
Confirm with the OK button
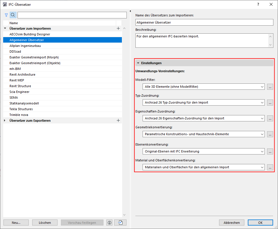coord(260,223)
